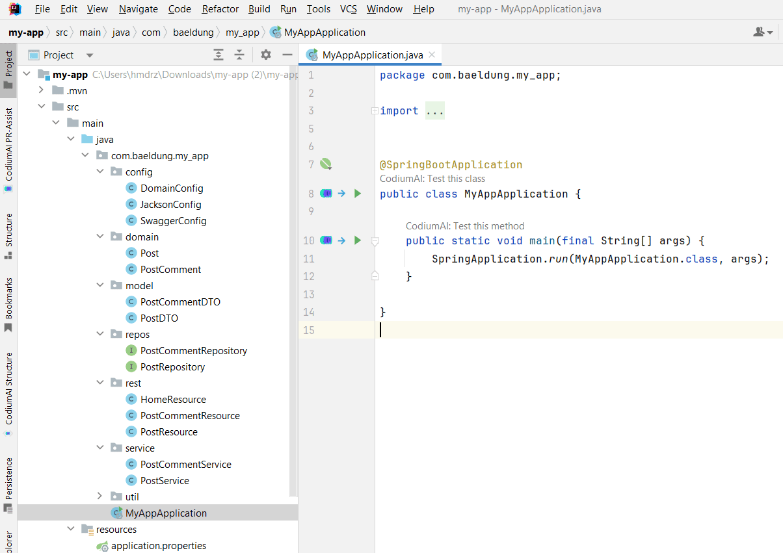Click the Expand All icon in Project panel
The image size is (783, 553).
(219, 55)
